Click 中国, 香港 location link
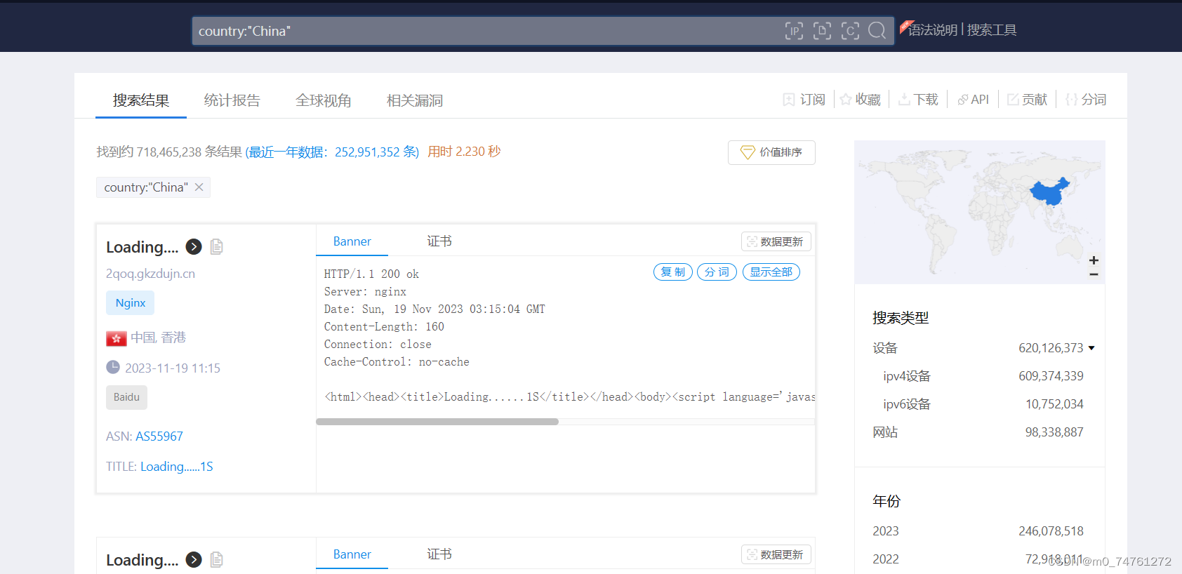 tap(159, 338)
